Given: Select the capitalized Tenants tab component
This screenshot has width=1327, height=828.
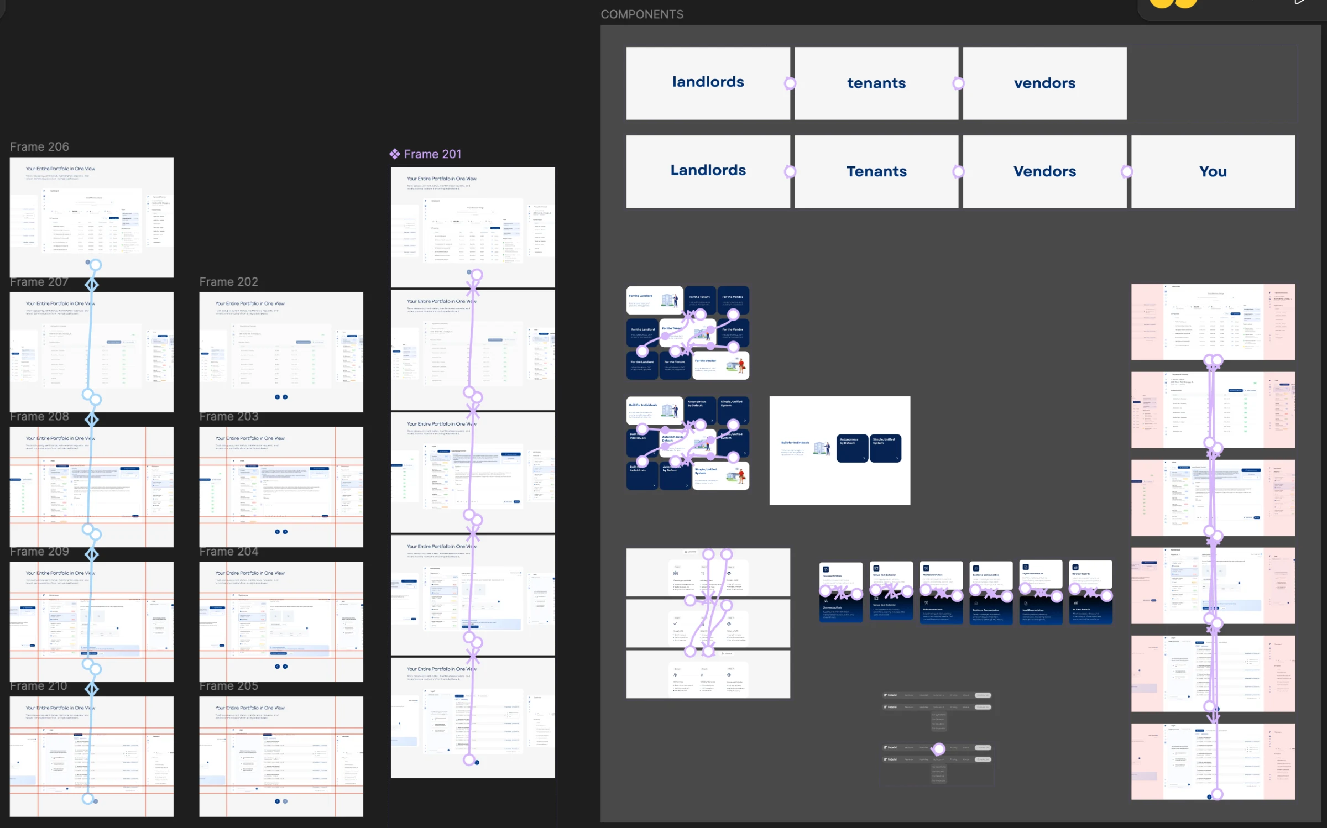Looking at the screenshot, I should pyautogui.click(x=876, y=172).
